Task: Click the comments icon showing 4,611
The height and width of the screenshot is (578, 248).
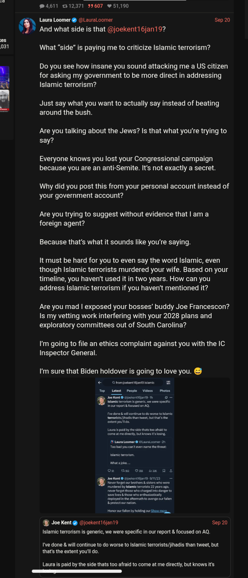Action: (x=42, y=6)
